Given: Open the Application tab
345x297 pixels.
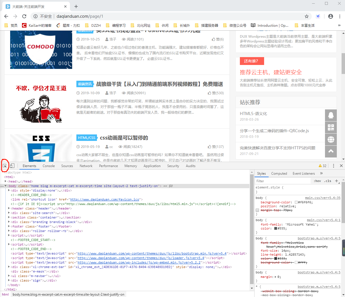Looking at the screenshot, I should click(x=152, y=166).
